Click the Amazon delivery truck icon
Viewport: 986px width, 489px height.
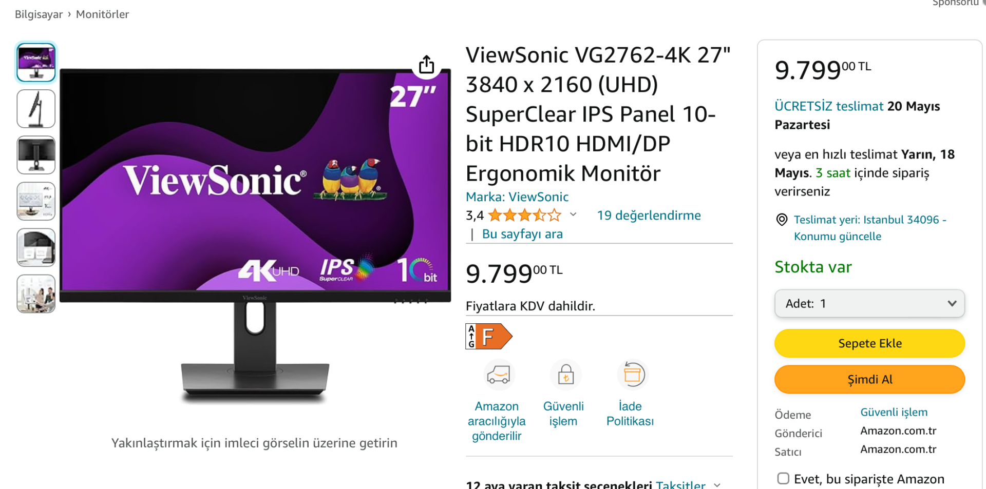coord(498,375)
